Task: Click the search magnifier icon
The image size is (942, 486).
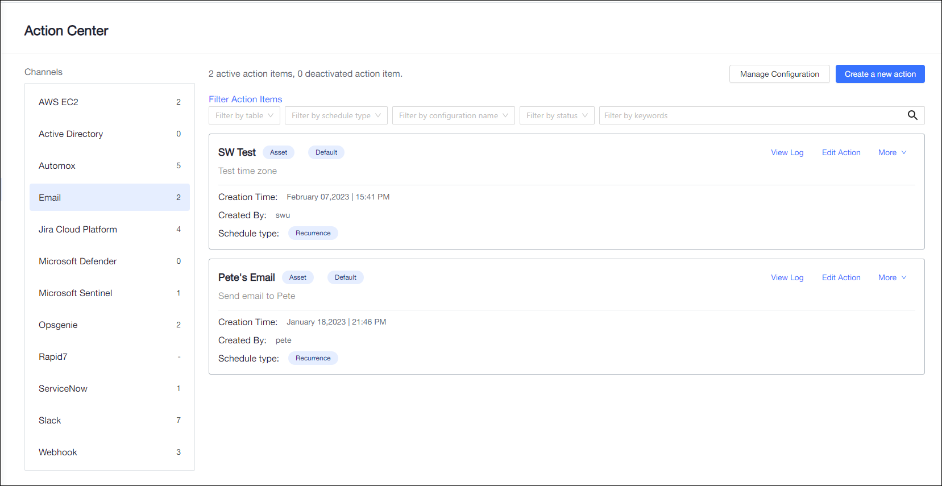Action: pos(912,115)
